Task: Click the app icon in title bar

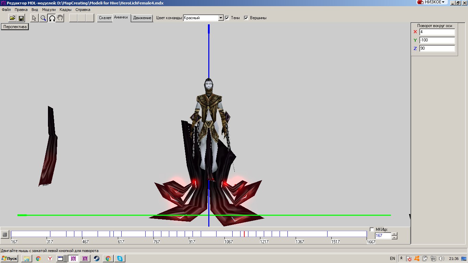Action: [x=3, y=3]
